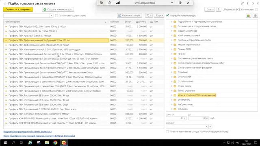Screen dimensions: 260x146
Task: Launch Internet Explorer from the taskbar
Action: coord(30,142)
